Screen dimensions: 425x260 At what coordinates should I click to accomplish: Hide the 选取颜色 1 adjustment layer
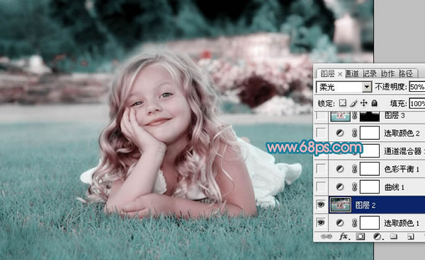pos(321,223)
